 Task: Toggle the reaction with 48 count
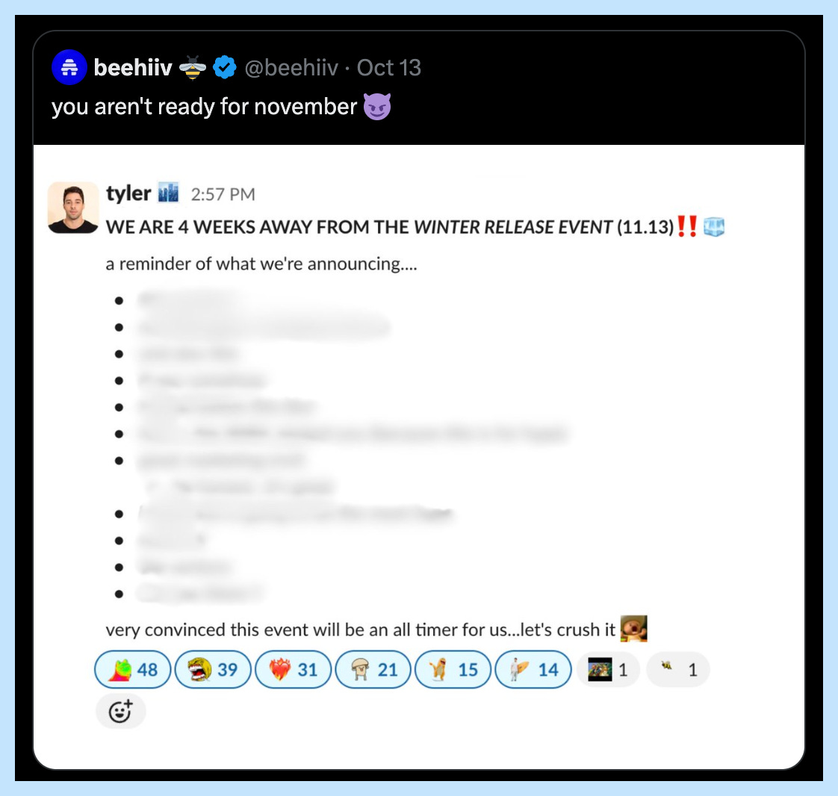tap(132, 669)
